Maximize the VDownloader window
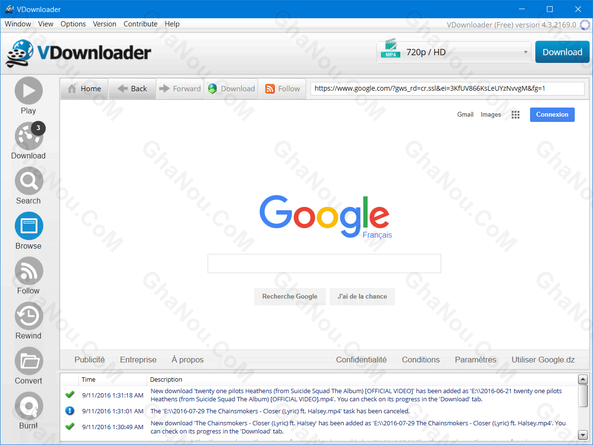593x445 pixels. (x=550, y=9)
